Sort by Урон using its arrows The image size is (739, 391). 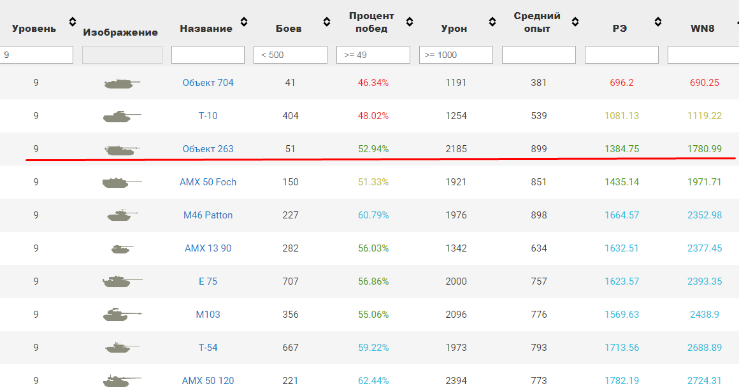492,22
